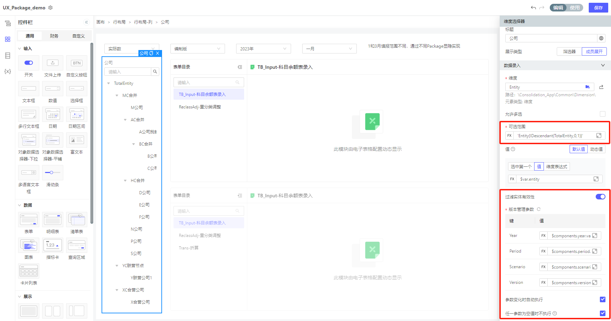Uncheck 参数变化时自动执行 checkbox
Image resolution: width=611 pixels, height=321 pixels.
[602, 299]
